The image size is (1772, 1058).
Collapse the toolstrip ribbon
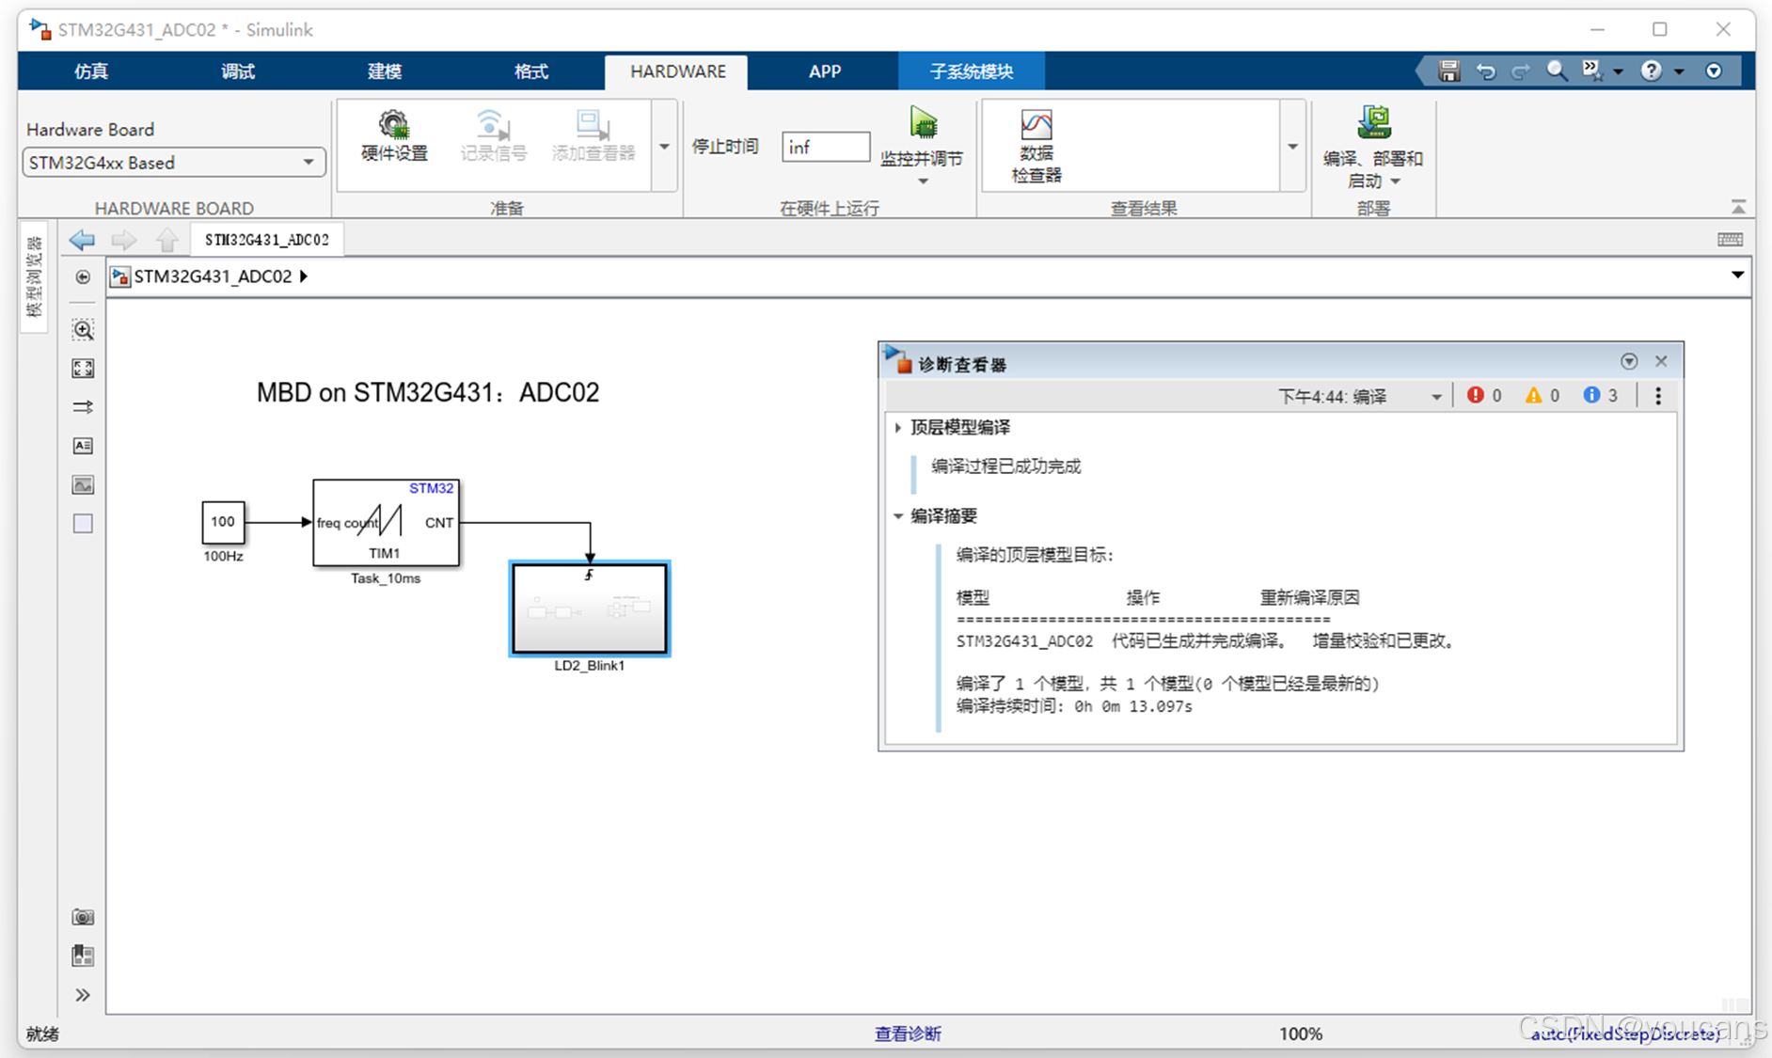1738,207
